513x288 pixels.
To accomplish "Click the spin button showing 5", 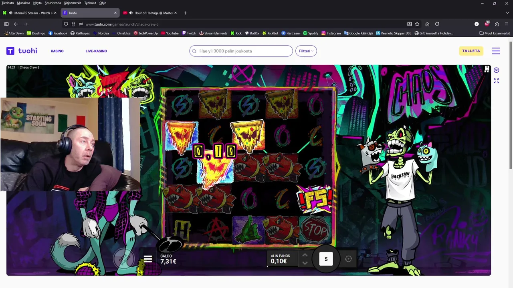I will 326,259.
